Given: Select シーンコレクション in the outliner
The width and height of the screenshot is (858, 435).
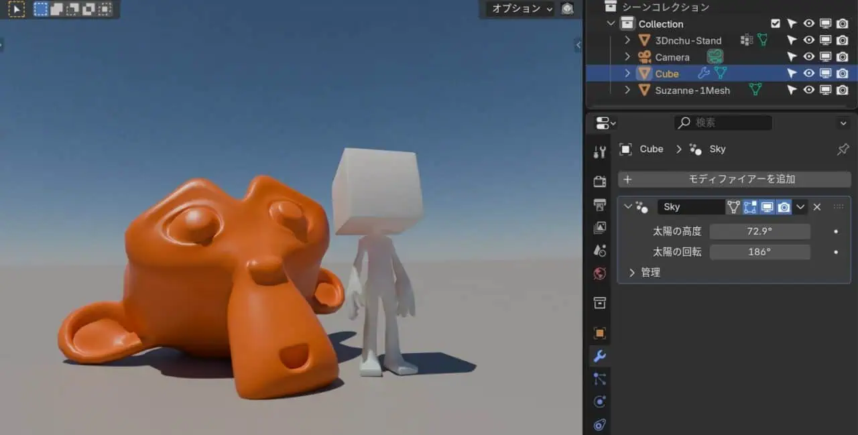Looking at the screenshot, I should (666, 7).
